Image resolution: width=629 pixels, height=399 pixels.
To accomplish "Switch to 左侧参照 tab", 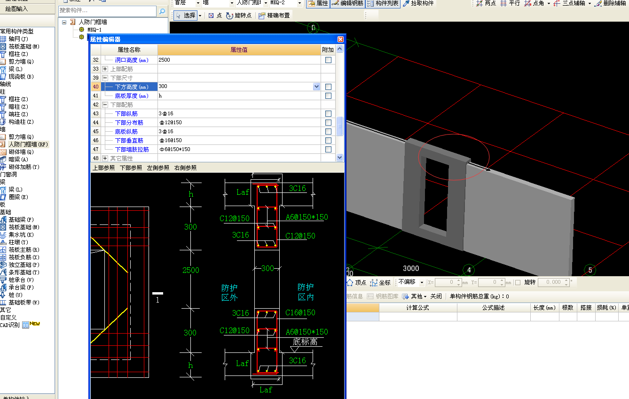I will pos(158,168).
